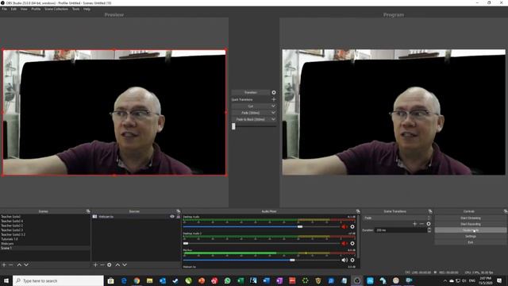
Task: Add scene transition with plus icon
Action: pos(414,224)
